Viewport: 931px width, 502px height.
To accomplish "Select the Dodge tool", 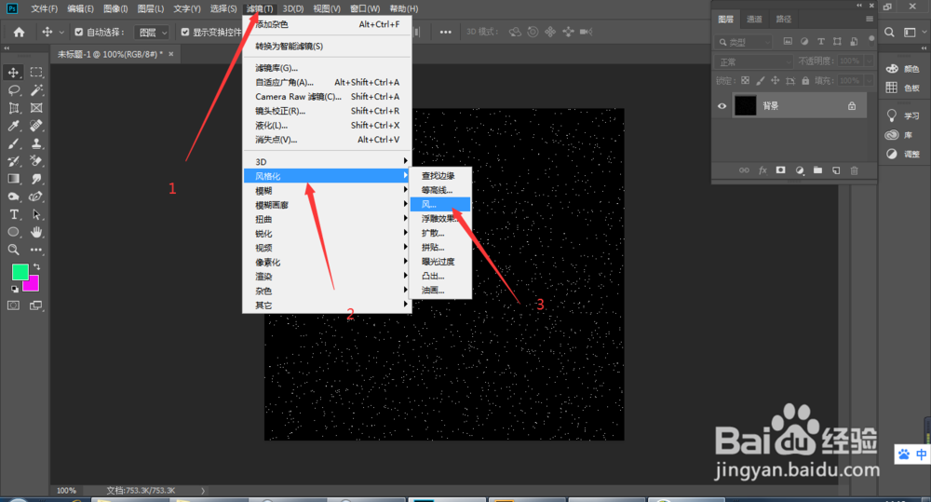I will pos(13,197).
